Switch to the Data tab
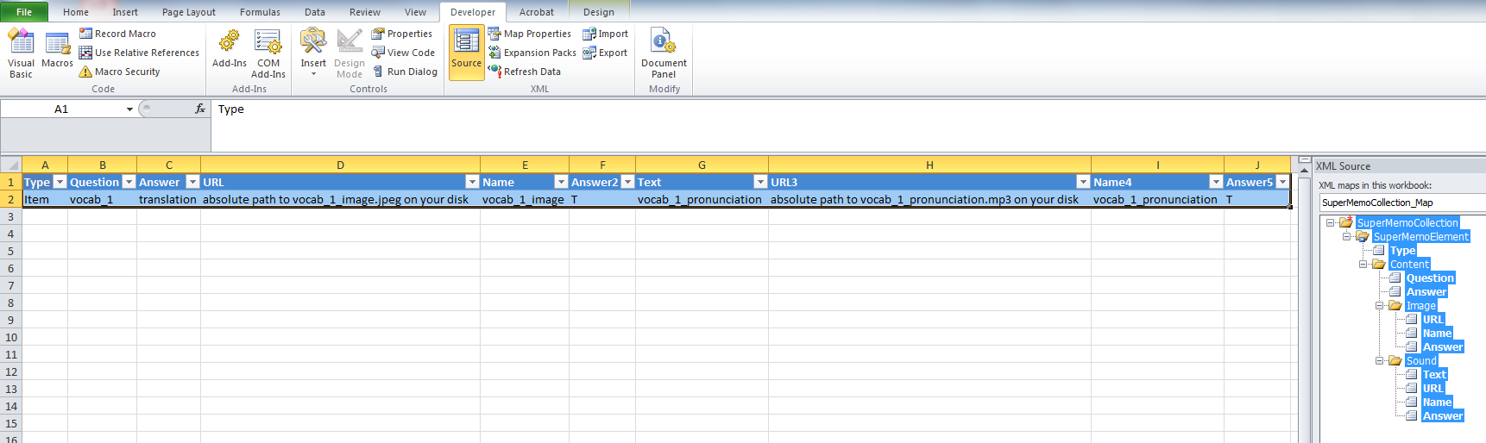Image resolution: width=1486 pixels, height=443 pixels. tap(315, 12)
